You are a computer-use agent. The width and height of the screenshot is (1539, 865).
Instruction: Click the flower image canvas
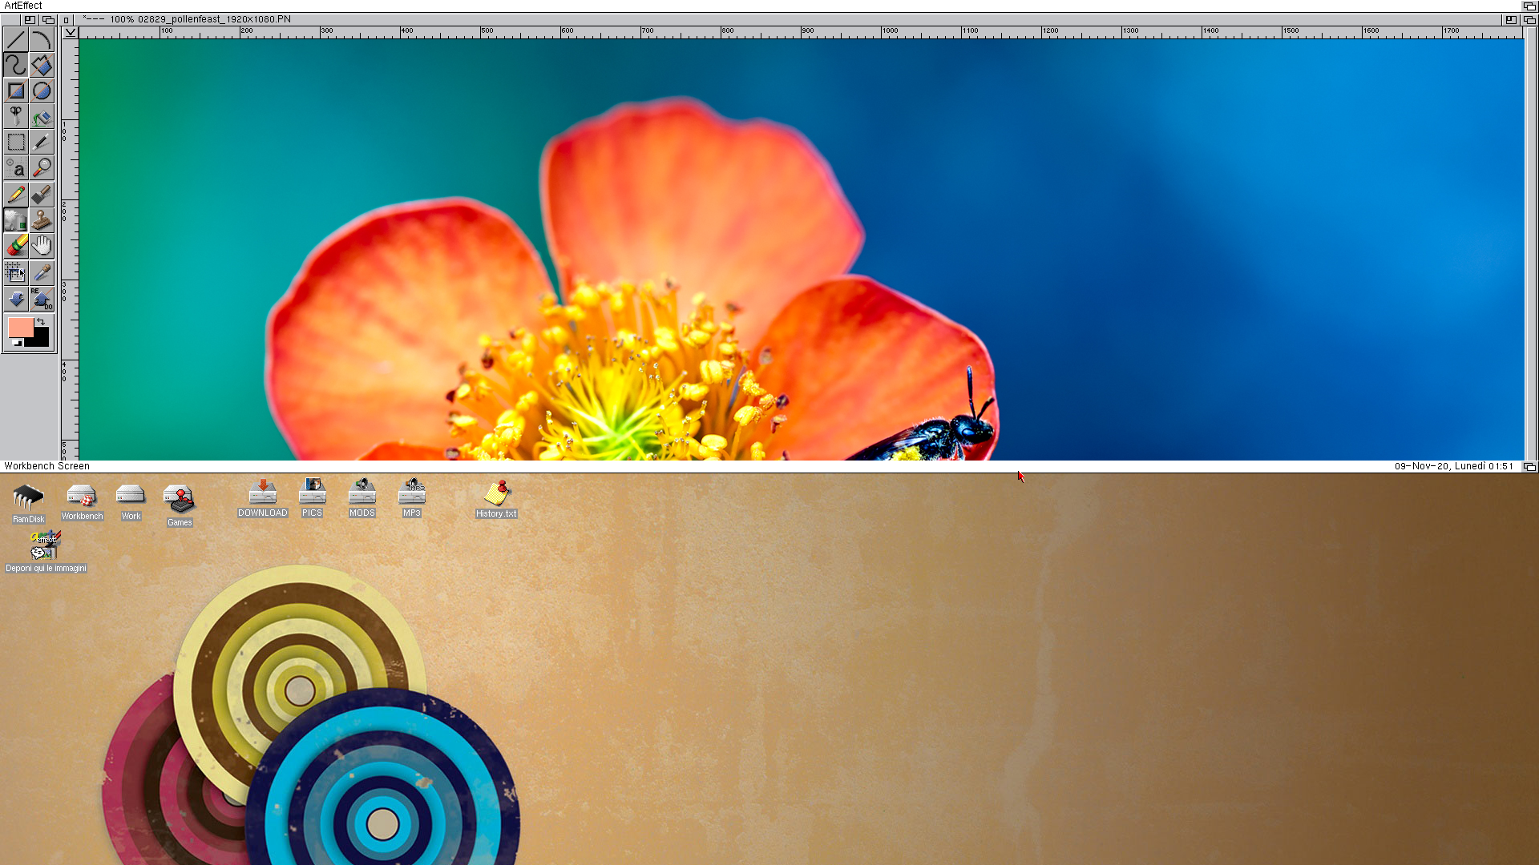[x=801, y=249]
